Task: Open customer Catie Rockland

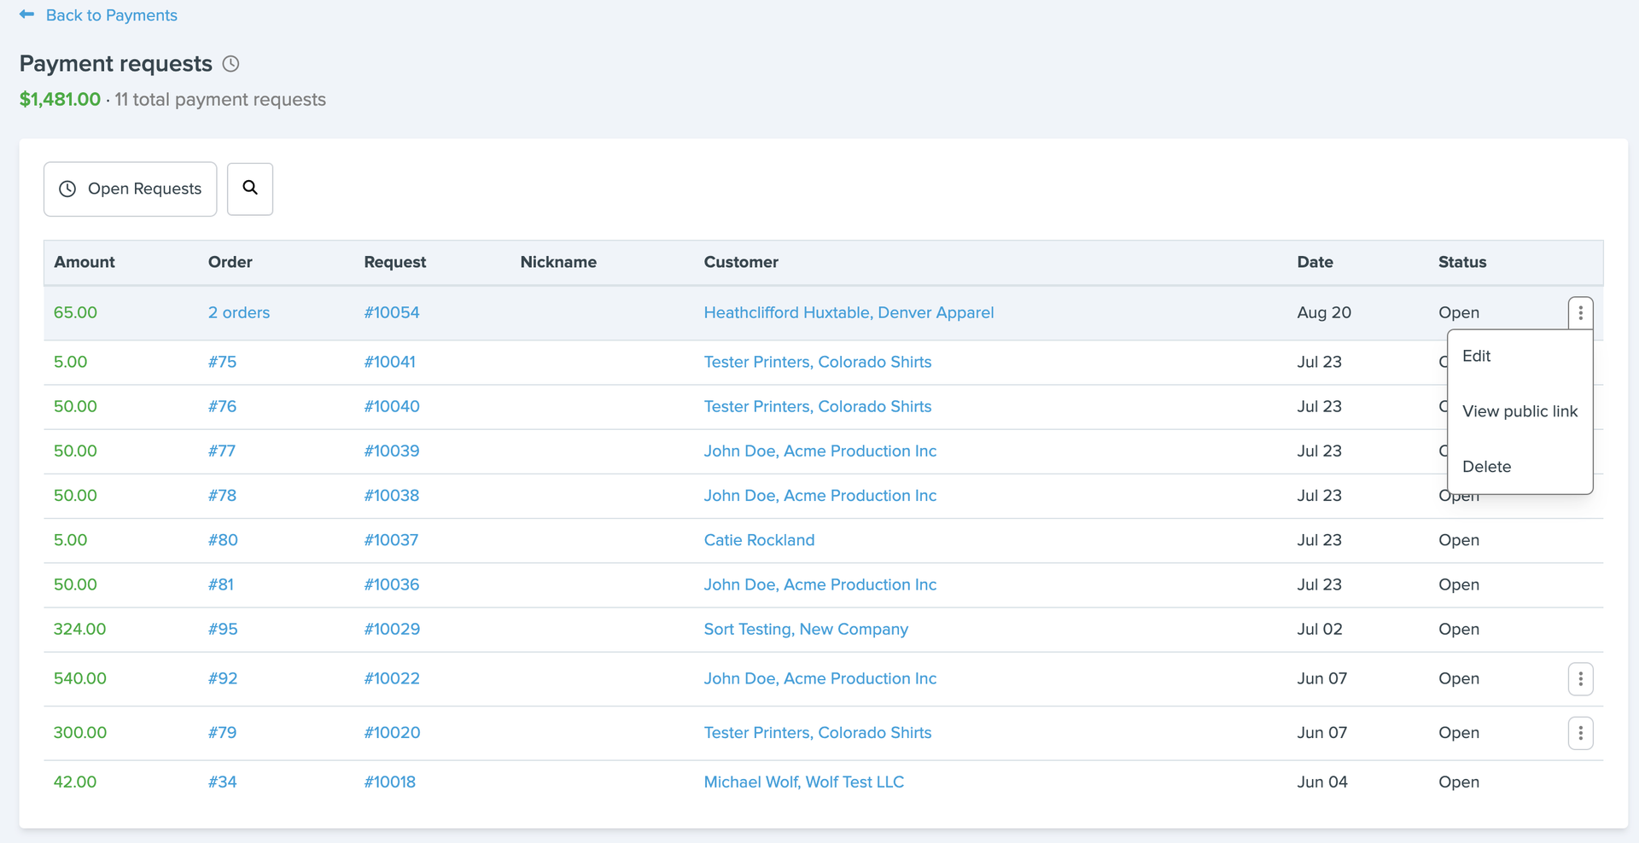Action: pos(759,539)
